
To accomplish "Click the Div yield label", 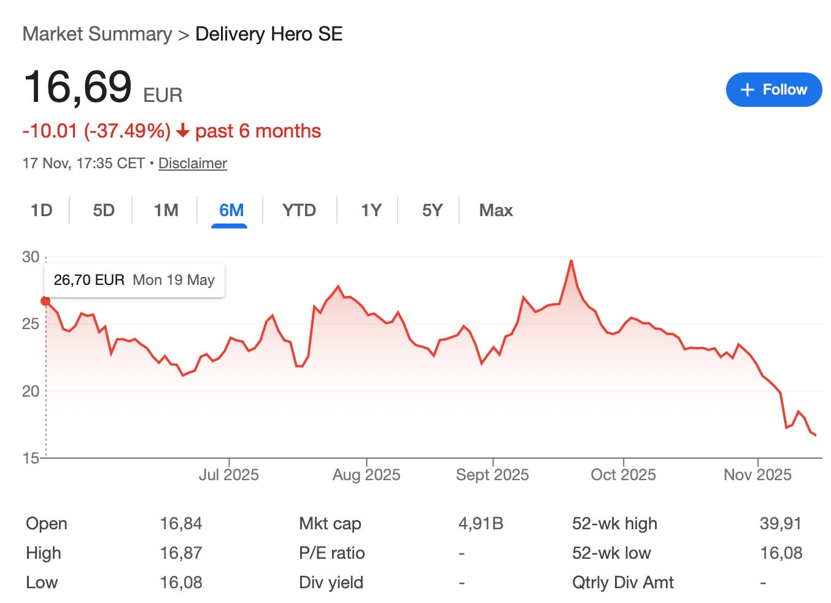I will 331,583.
